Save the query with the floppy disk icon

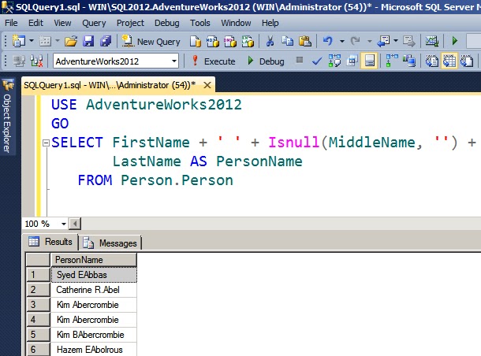[x=88, y=41]
